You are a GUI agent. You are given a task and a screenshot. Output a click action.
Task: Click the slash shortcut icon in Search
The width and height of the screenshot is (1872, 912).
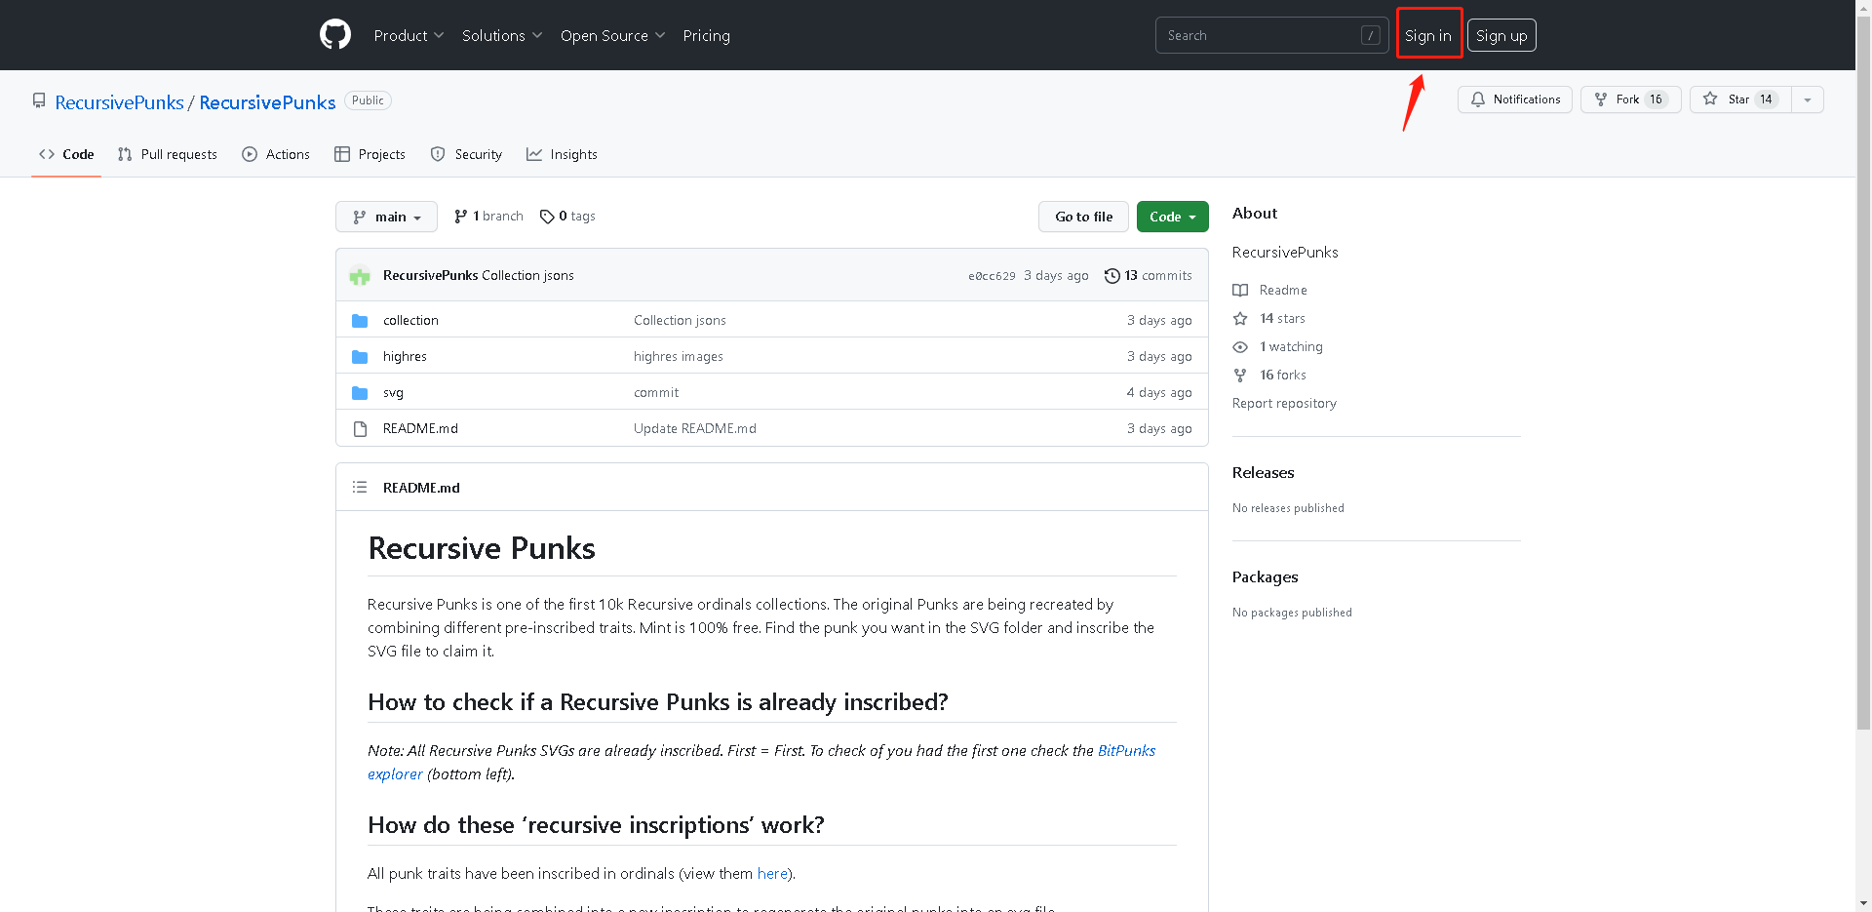tap(1370, 35)
